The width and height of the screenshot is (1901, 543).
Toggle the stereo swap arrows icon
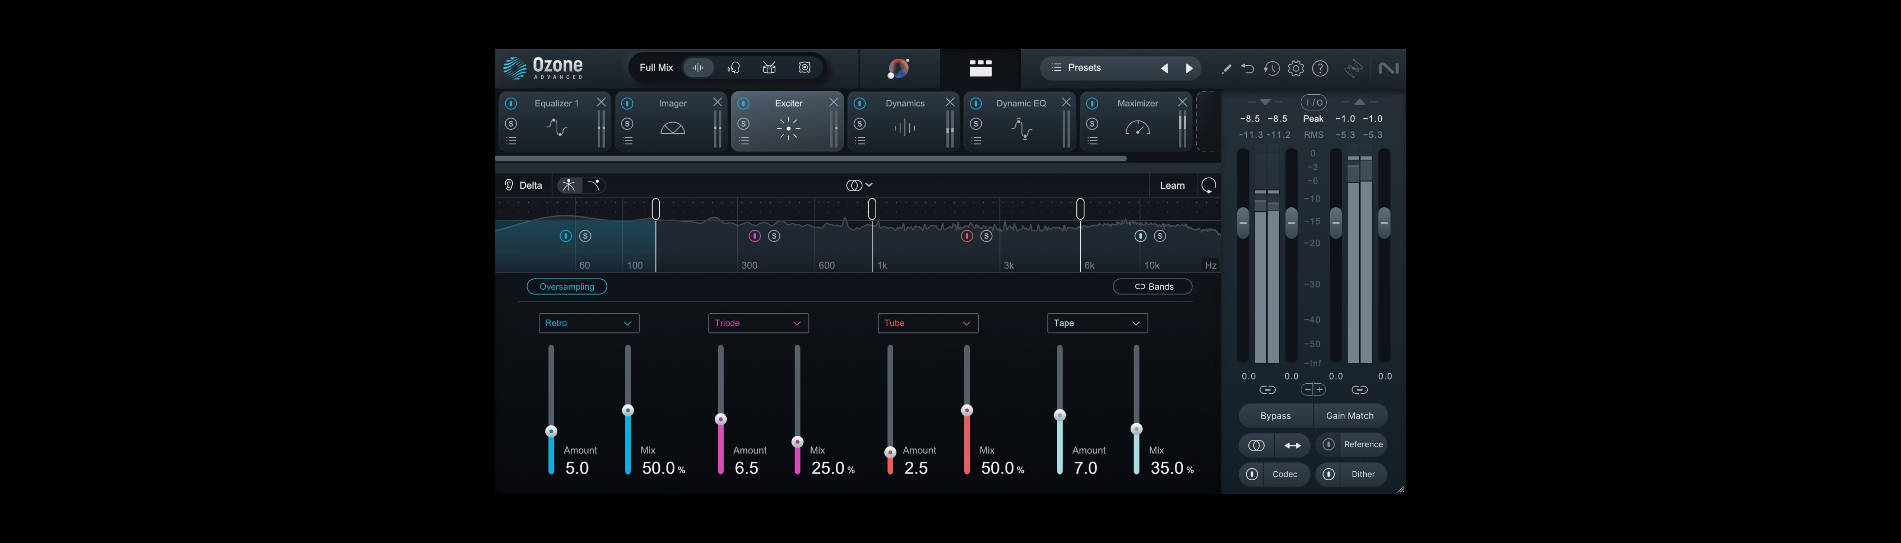1293,445
